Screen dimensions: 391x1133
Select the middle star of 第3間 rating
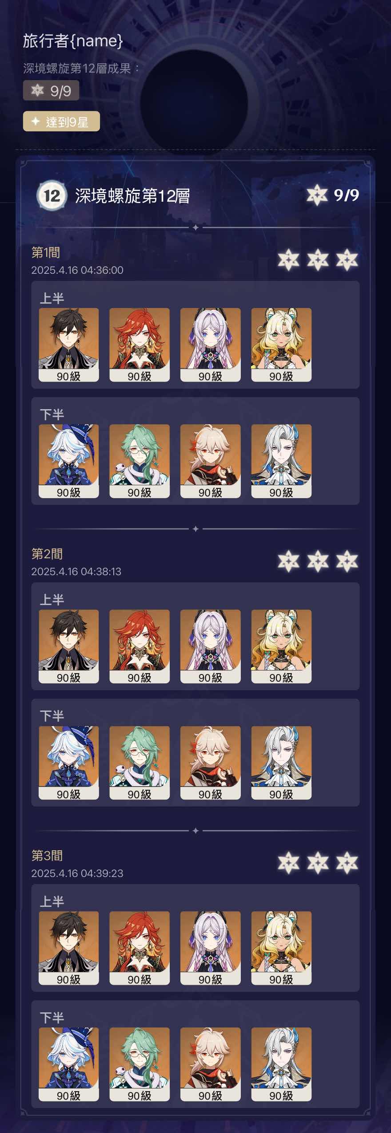[x=318, y=863]
